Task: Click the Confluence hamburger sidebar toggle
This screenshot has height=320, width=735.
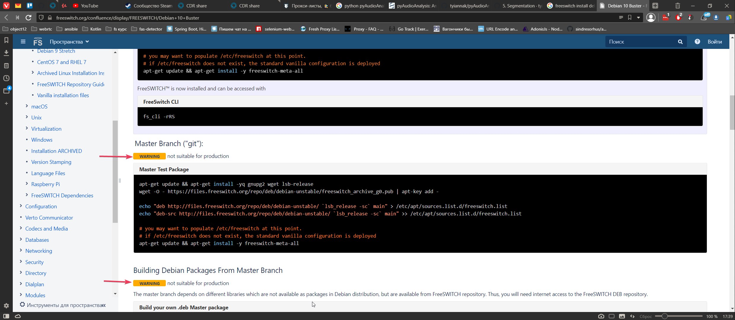Action: (23, 41)
